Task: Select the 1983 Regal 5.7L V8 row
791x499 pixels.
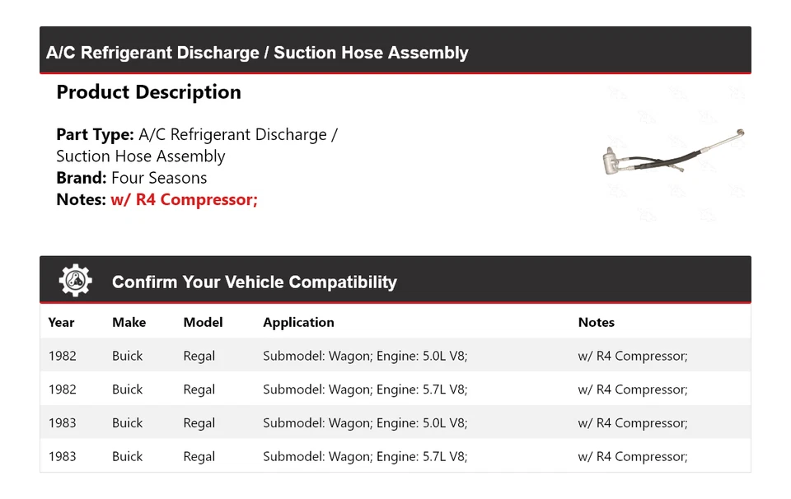Action: [365, 456]
